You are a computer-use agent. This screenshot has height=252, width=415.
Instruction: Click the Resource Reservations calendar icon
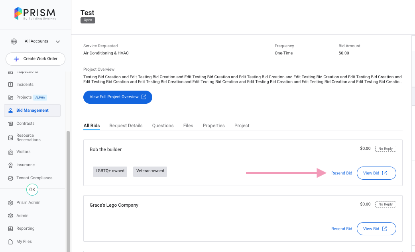[x=11, y=138]
